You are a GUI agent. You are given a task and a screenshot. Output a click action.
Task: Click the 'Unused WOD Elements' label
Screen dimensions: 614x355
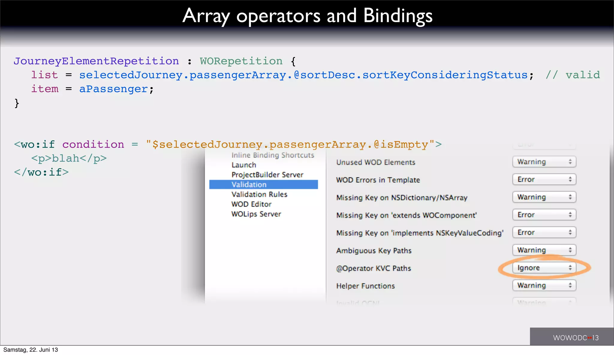point(376,162)
